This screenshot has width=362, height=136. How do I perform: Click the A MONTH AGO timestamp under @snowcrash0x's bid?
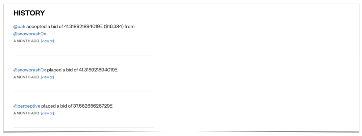(x=26, y=77)
